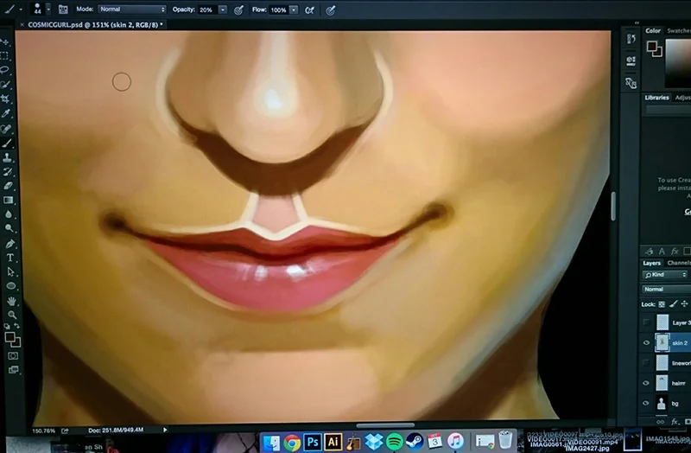Open the status bar info arrow
This screenshot has height=453, width=691.
(165, 430)
